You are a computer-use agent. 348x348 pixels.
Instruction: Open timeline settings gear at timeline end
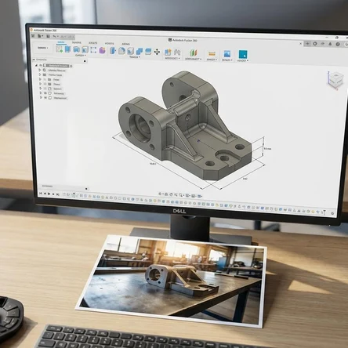pyautogui.click(x=332, y=213)
